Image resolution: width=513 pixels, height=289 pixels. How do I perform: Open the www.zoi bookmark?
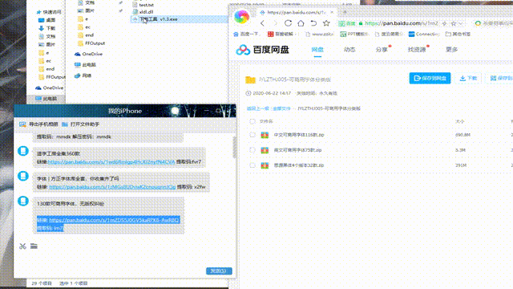pyautogui.click(x=319, y=34)
